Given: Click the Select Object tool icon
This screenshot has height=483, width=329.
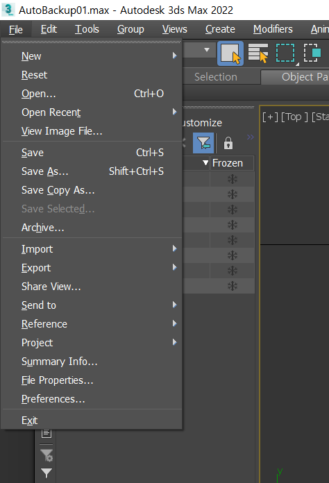Looking at the screenshot, I should pyautogui.click(x=230, y=53).
